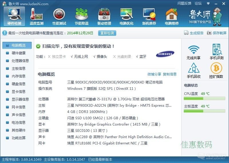Click the 三星 SEC0100 display value

pos(87,131)
